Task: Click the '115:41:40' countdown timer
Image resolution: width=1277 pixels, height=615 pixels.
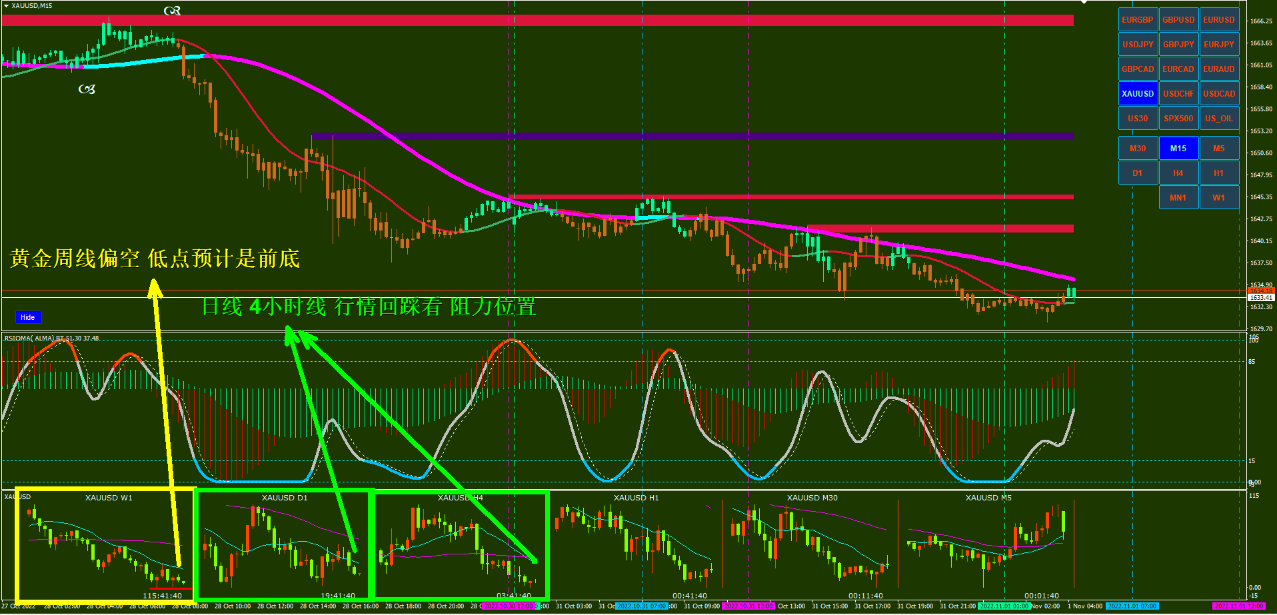Action: pos(162,596)
